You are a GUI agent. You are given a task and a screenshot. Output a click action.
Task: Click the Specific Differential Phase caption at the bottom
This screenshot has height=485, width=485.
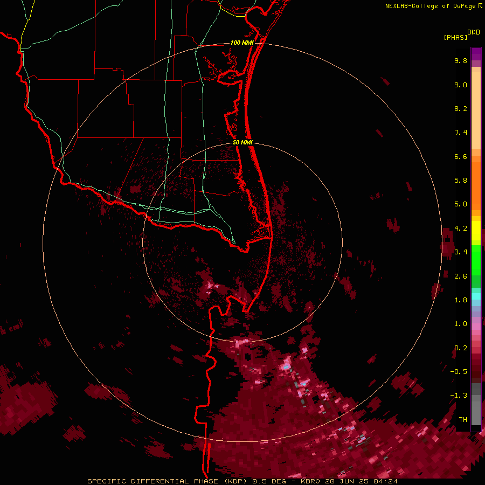pos(242,481)
